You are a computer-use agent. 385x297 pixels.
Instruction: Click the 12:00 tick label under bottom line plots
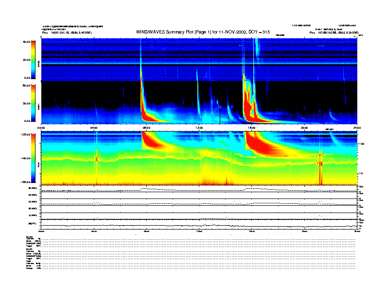pyautogui.click(x=199, y=231)
